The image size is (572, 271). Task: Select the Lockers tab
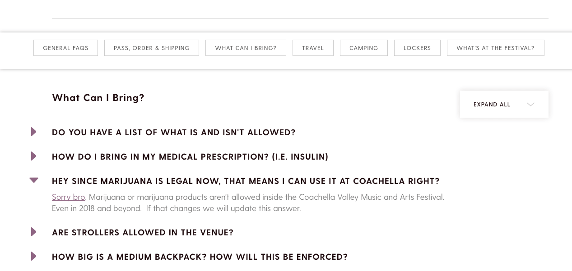pos(417,48)
